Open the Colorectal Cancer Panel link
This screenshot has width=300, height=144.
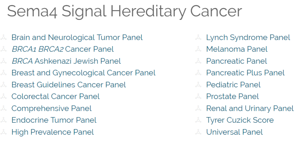coord(55,96)
